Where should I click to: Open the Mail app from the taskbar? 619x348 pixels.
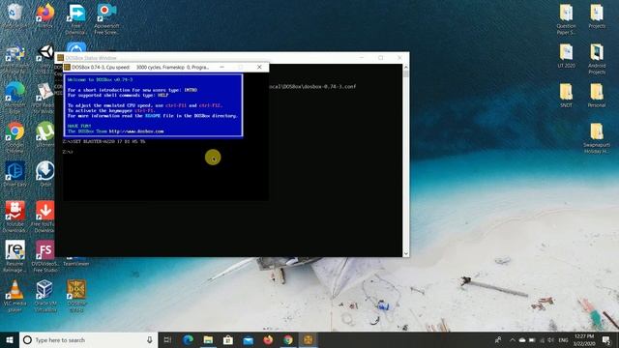[248, 339]
